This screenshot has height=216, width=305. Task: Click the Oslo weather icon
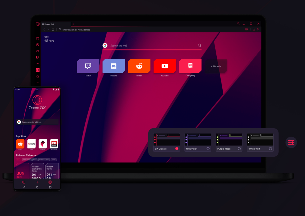(46, 40)
